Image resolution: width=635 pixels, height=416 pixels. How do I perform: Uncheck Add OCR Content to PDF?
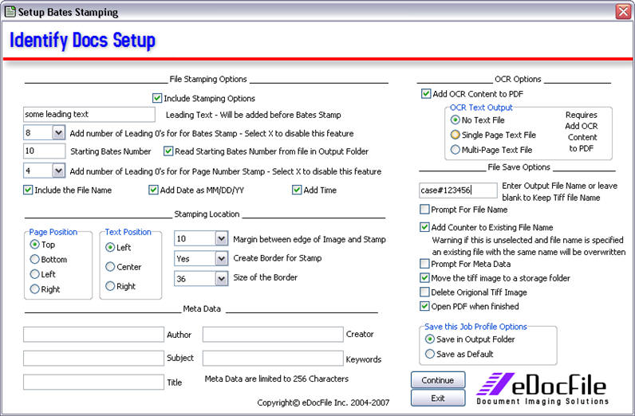pyautogui.click(x=426, y=94)
